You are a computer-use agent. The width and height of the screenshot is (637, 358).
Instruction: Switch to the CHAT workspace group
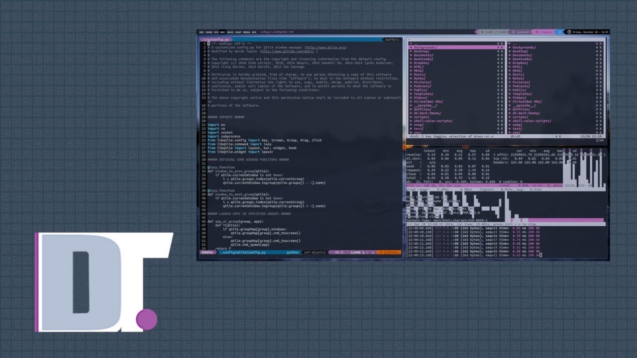tap(238, 32)
